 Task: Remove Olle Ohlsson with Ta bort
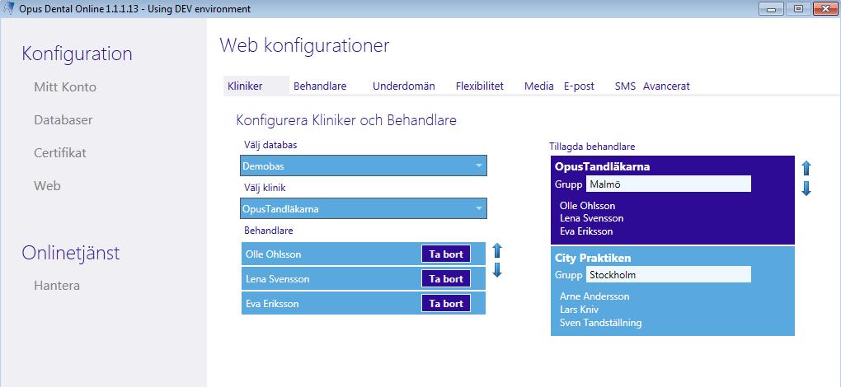[x=446, y=254]
